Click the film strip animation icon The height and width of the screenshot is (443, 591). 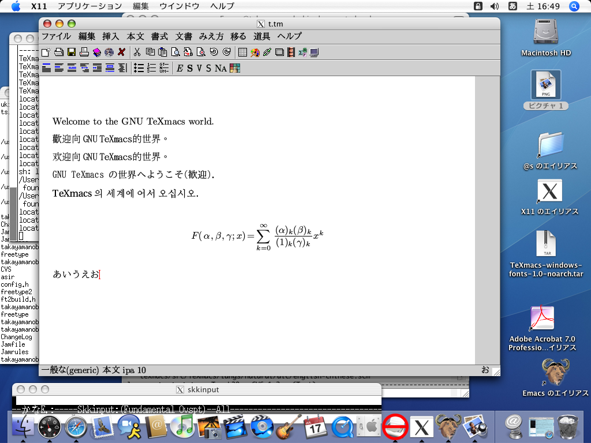pos(291,52)
